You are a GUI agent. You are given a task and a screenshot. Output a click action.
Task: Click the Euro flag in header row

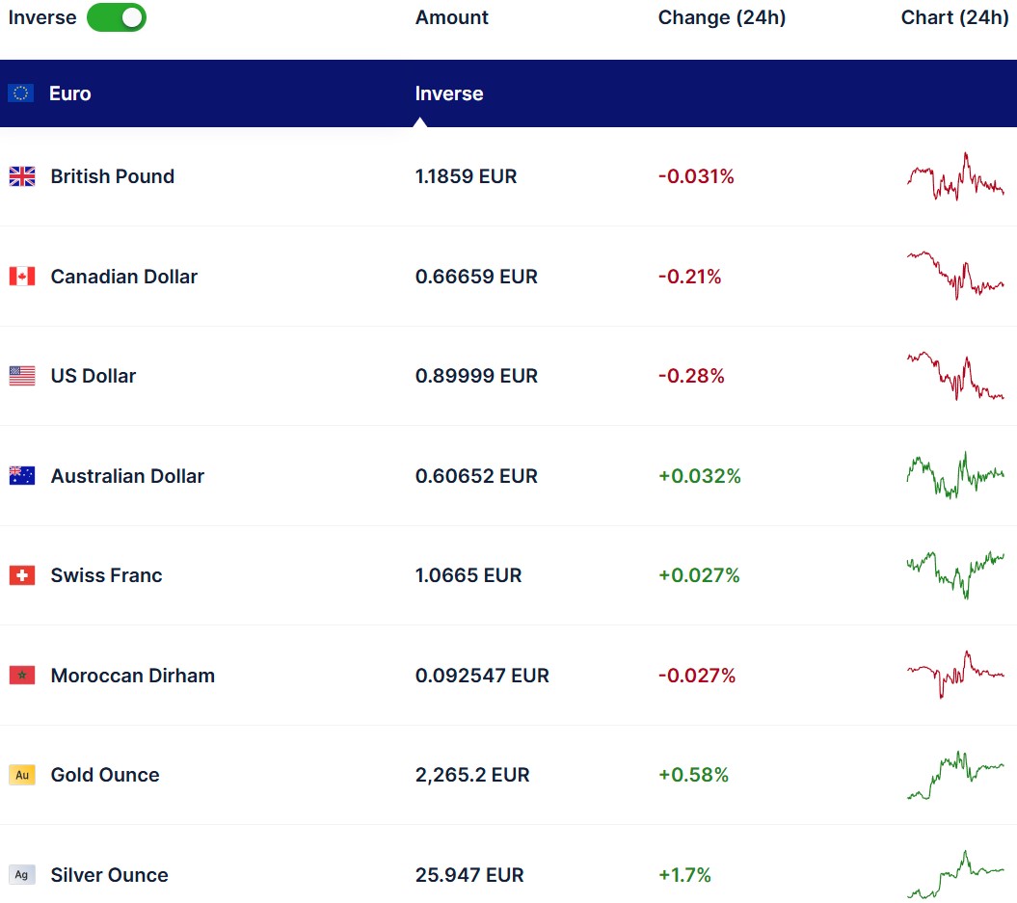tap(21, 93)
